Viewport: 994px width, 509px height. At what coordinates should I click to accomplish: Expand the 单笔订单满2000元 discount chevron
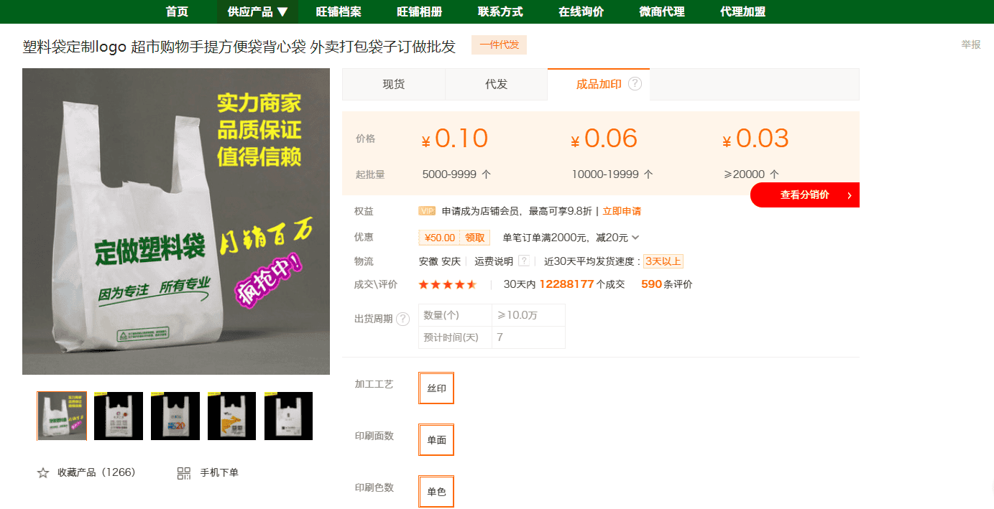pos(635,238)
